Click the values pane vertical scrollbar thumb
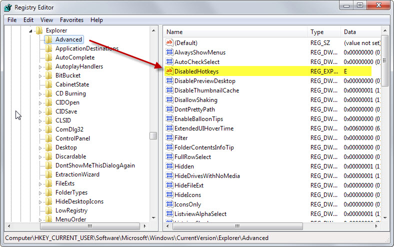The height and width of the screenshot is (247, 394). 384,61
